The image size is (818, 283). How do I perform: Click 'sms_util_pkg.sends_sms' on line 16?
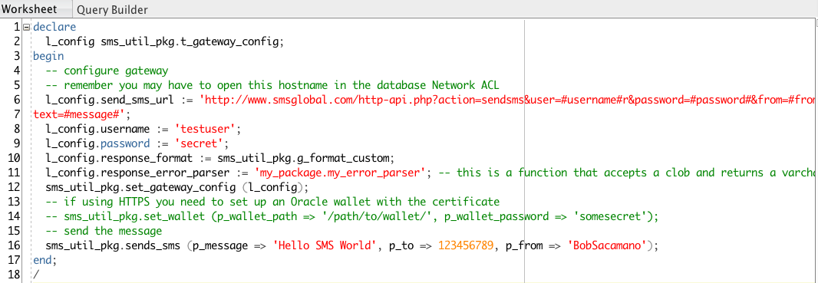tap(114, 245)
